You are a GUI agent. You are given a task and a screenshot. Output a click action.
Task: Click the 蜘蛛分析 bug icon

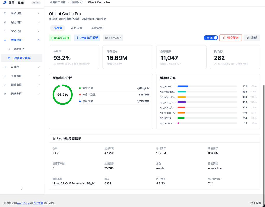[x=5, y=94]
